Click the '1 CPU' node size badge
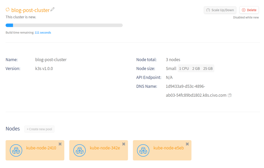Image resolution: width=264 pixels, height=168 pixels. pos(184,69)
